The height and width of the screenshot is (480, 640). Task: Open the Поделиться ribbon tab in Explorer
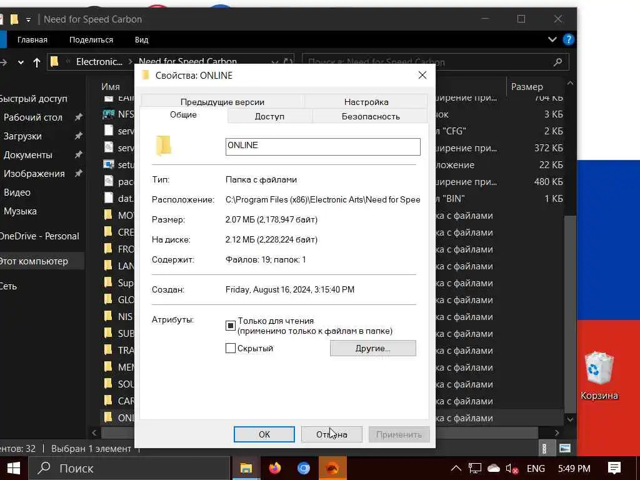coord(91,40)
